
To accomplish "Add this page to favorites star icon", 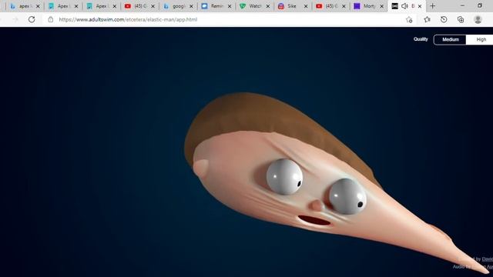I will 409,19.
